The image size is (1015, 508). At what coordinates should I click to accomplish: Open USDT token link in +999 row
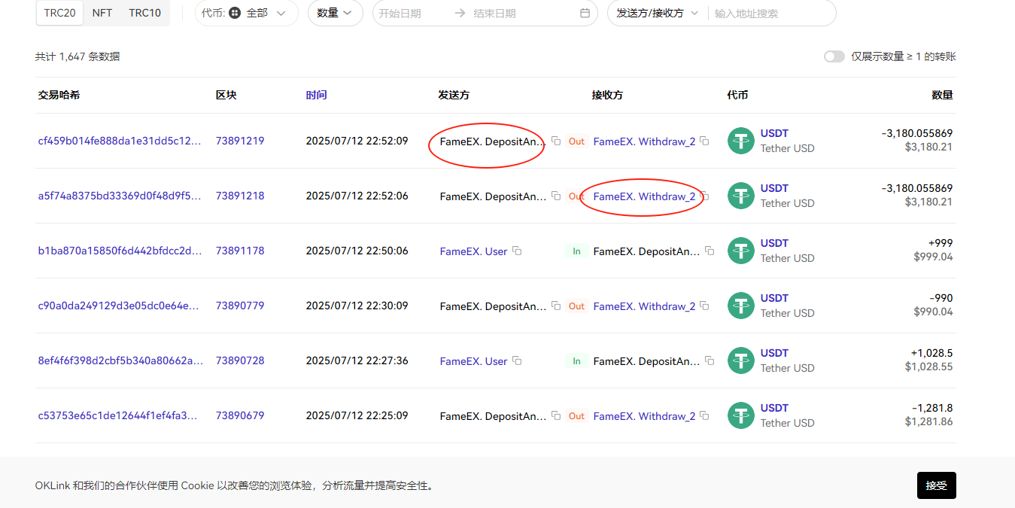tap(774, 243)
